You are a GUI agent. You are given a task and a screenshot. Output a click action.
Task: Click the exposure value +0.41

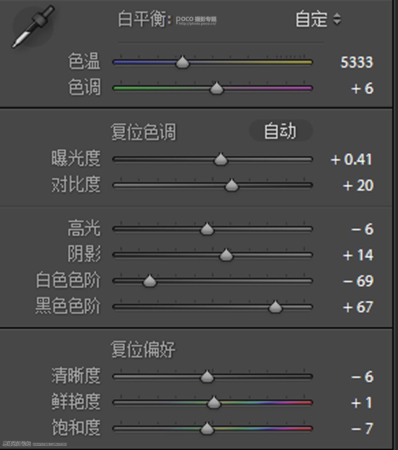coord(350,159)
